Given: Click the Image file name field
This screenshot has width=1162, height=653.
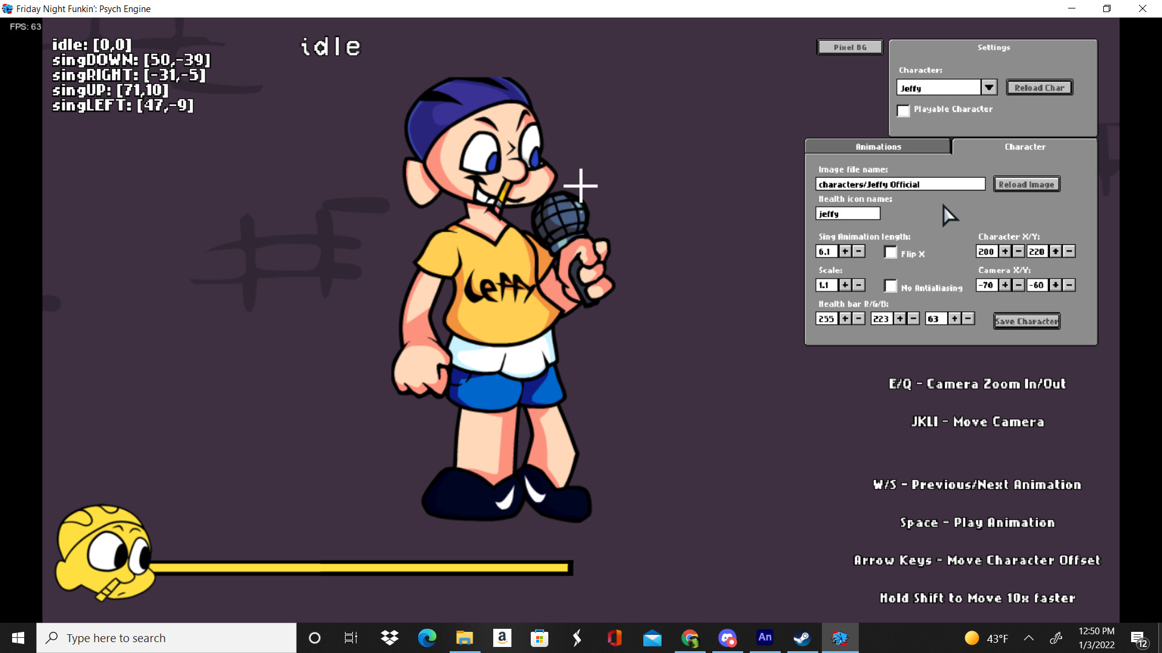Looking at the screenshot, I should point(900,184).
